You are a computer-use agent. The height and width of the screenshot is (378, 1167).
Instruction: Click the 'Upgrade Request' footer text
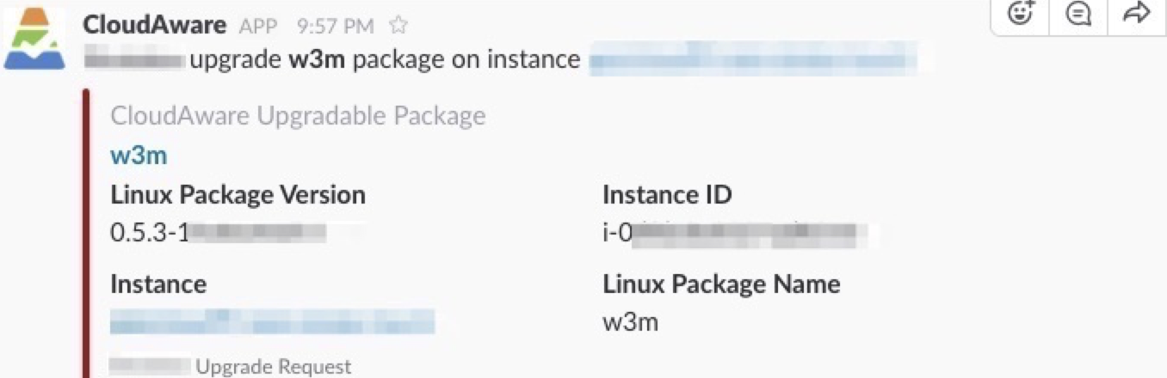coord(274,367)
